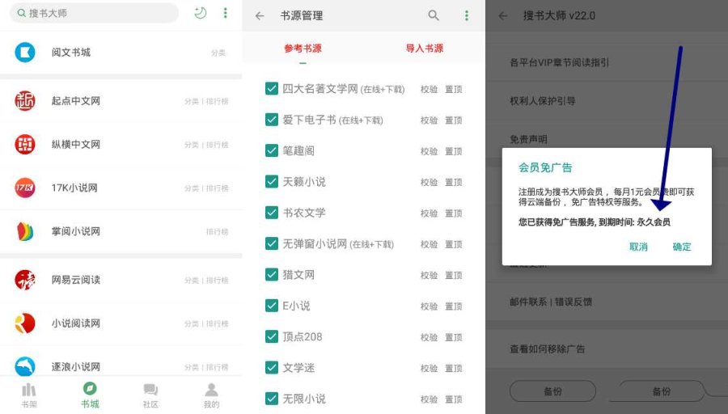Open the 起点中文网 site icon
This screenshot has width=728, height=414.
pyautogui.click(x=25, y=101)
